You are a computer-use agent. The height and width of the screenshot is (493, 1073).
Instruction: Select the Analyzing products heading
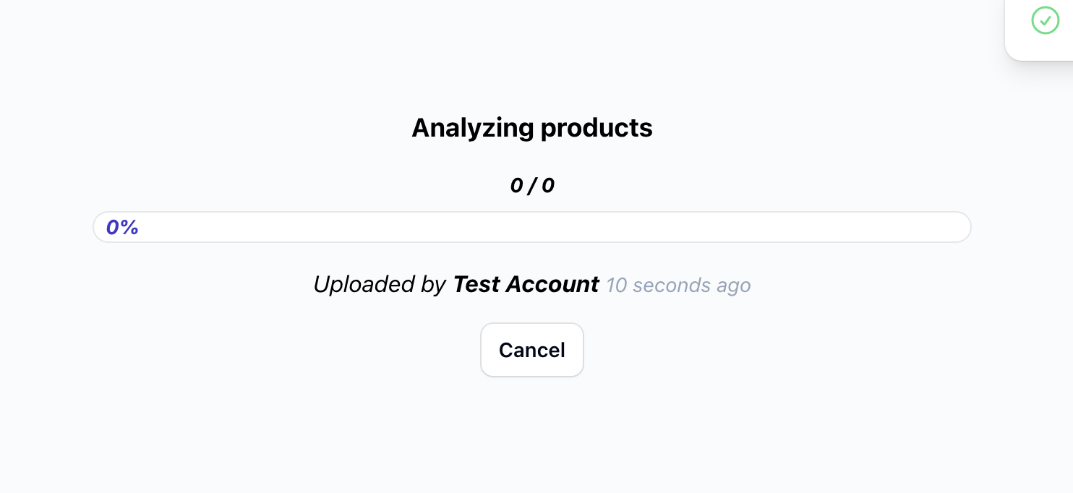coord(532,128)
